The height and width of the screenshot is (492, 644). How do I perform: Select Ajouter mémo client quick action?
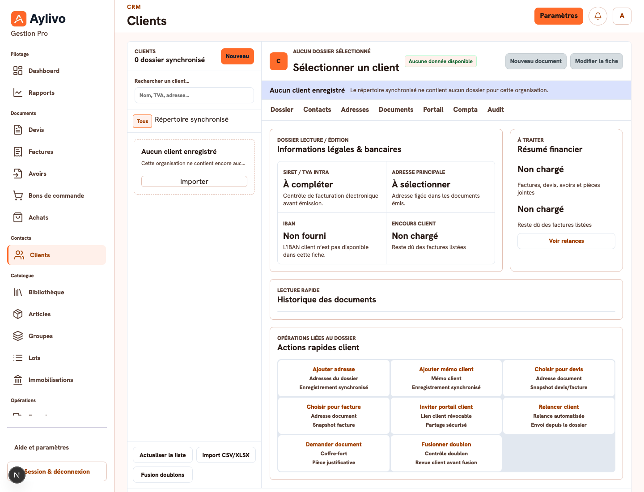[x=446, y=378]
